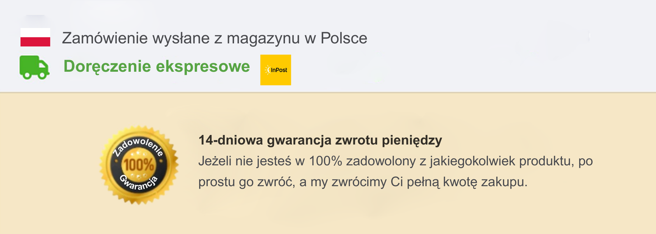Viewport: 656px width, 234px height.
Task: Click the sun symbol in InPost logo
Action: pyautogui.click(x=268, y=70)
